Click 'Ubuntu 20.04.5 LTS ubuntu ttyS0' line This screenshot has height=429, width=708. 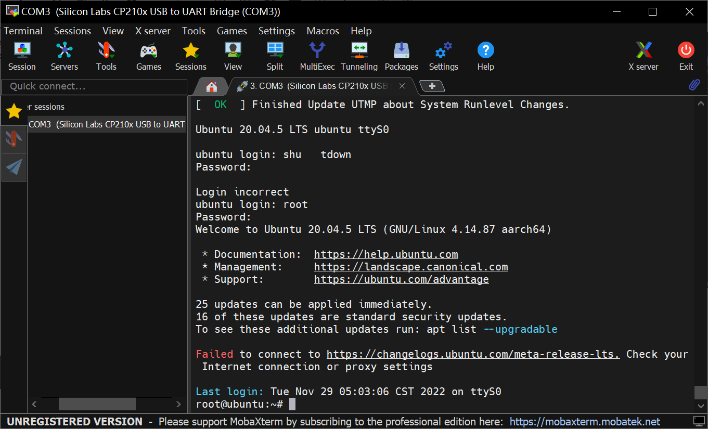(292, 129)
